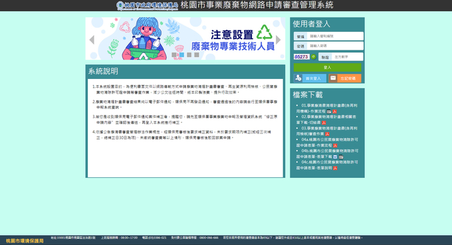Select the third banner slide indicator
This screenshot has height=245, width=452.
coord(189,54)
